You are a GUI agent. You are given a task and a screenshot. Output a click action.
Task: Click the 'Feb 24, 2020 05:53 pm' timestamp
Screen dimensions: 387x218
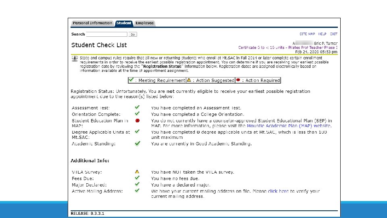(316, 52)
